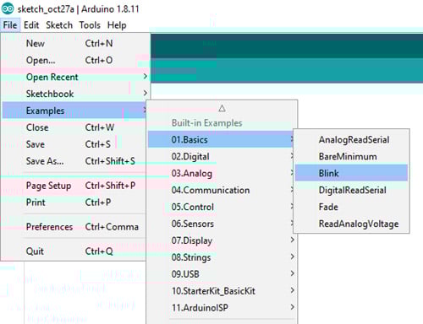Click the scroll-up triangle in Examples list
The image size is (423, 324).
click(222, 108)
